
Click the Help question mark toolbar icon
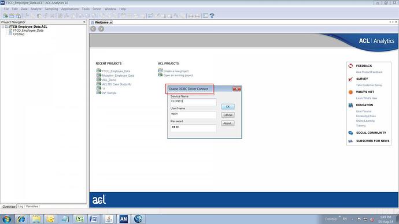(212, 16)
